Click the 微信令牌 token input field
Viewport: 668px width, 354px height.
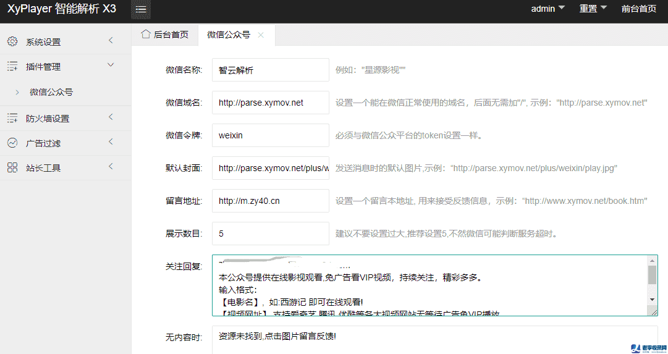pyautogui.click(x=270, y=135)
